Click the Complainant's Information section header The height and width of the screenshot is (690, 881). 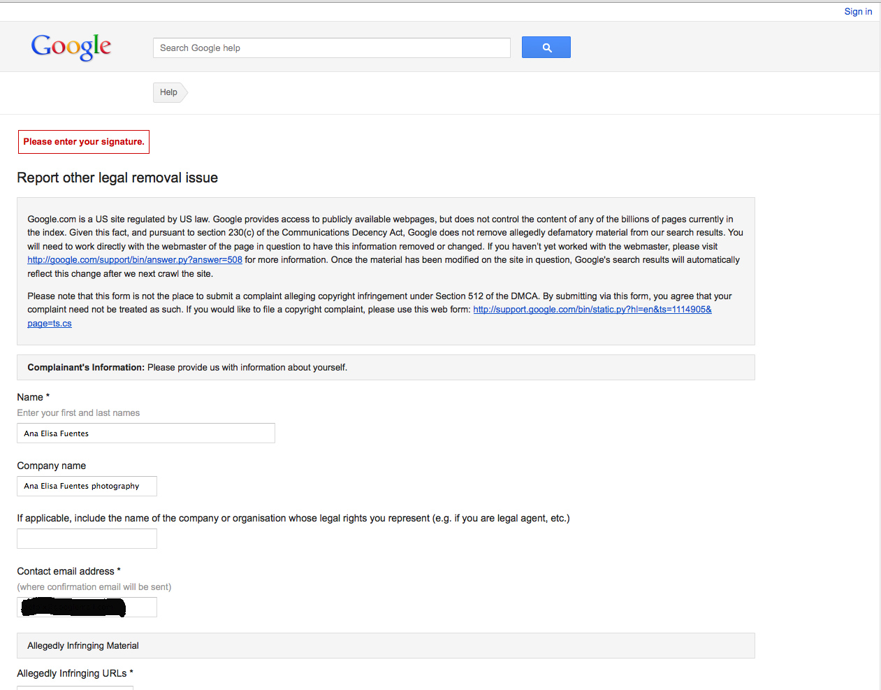187,368
